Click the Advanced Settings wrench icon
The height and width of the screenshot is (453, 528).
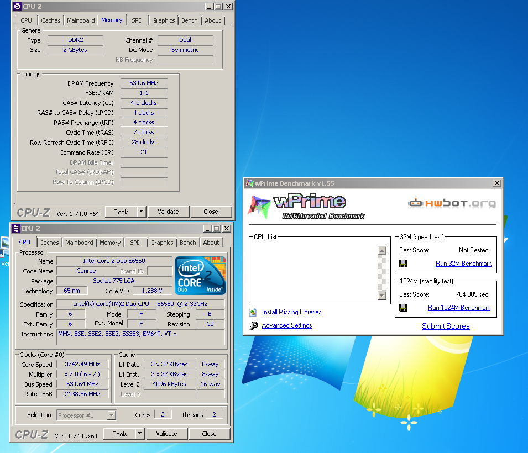click(x=253, y=325)
